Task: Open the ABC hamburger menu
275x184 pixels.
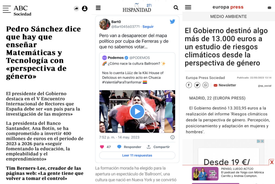Action: tap(7, 9)
